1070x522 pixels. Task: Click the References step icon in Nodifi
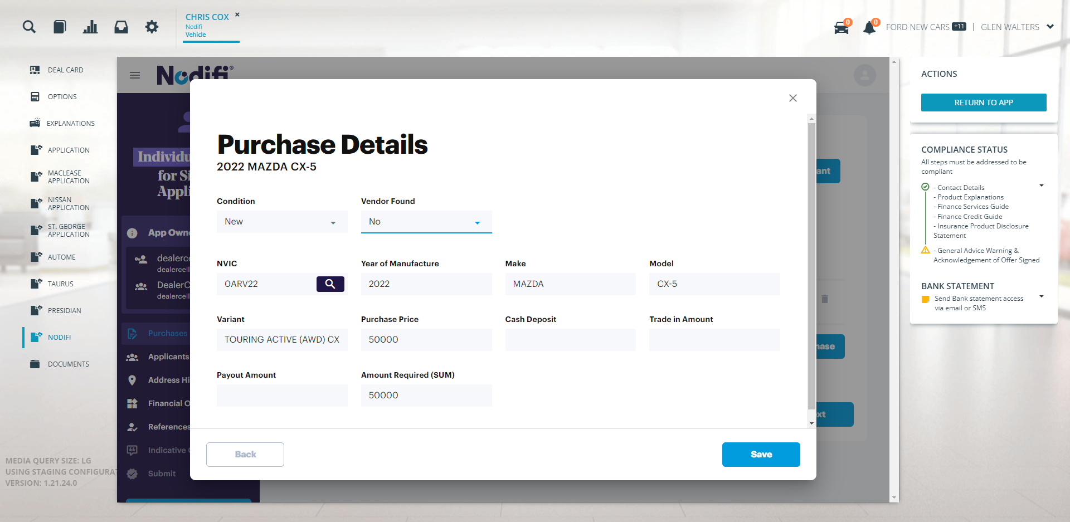(x=132, y=427)
